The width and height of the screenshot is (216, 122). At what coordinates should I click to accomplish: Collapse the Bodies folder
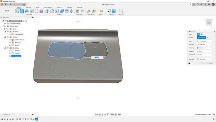[5, 37]
